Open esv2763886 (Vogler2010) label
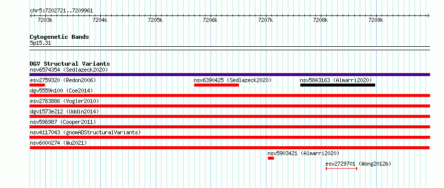The image size is (444, 188). pos(64,101)
